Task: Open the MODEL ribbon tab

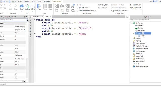Action: pos(27,1)
